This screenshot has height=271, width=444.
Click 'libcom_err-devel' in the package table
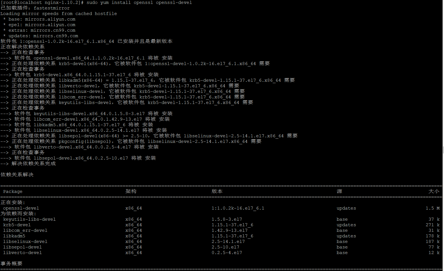(25, 230)
